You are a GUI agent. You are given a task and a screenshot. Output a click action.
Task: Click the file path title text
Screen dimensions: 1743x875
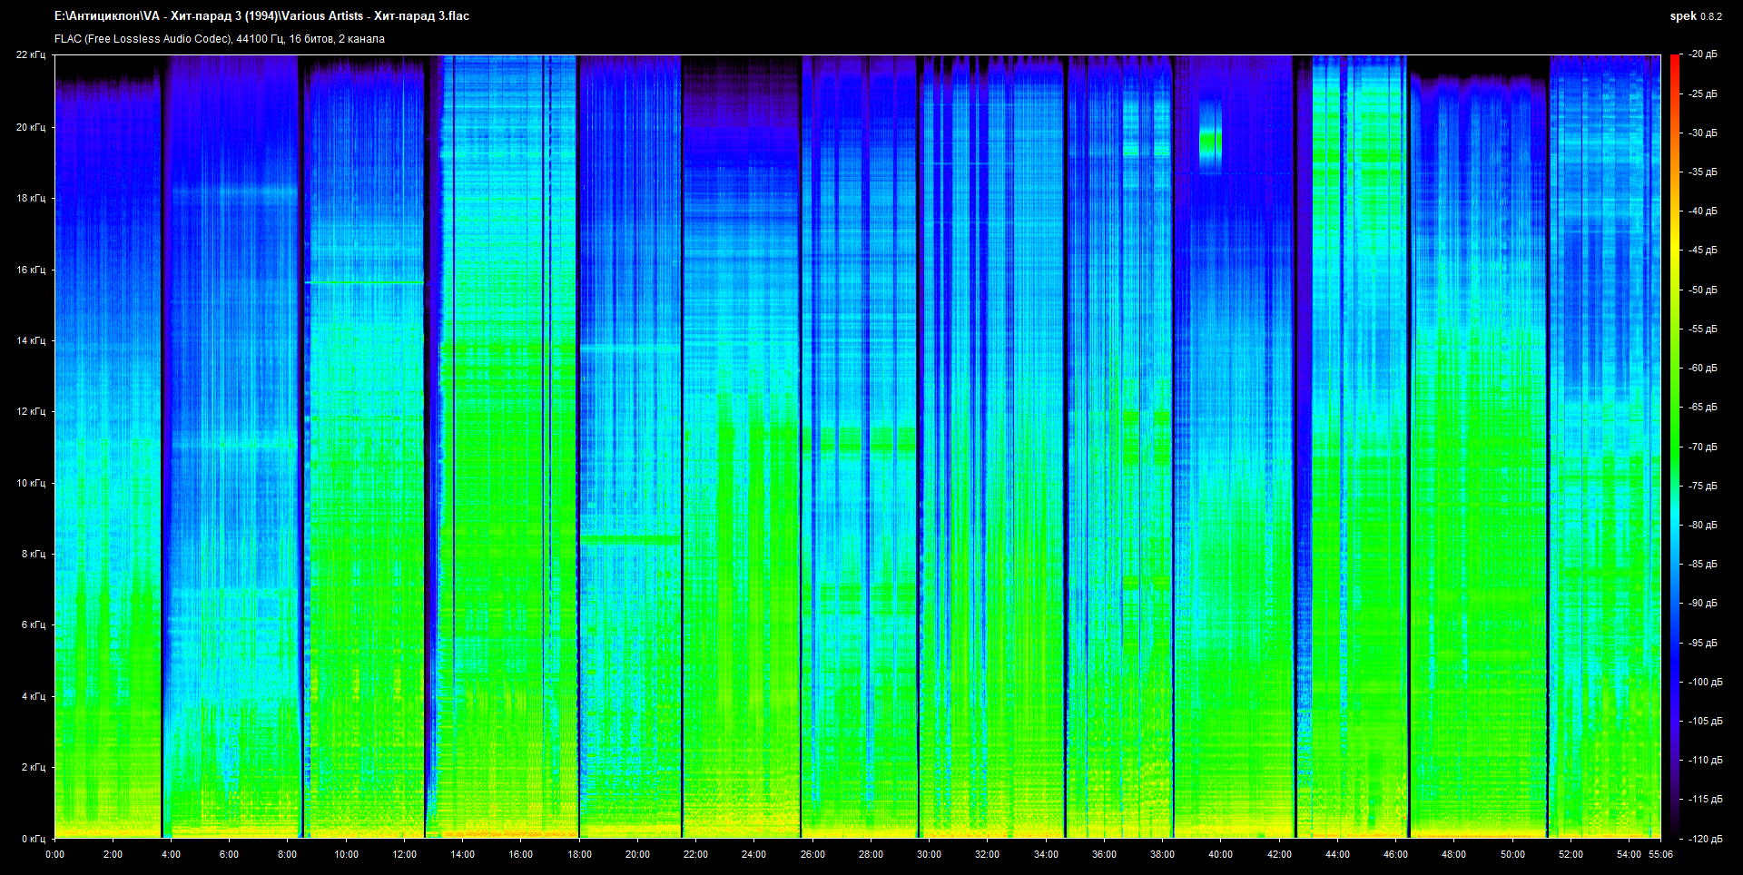coord(261,16)
